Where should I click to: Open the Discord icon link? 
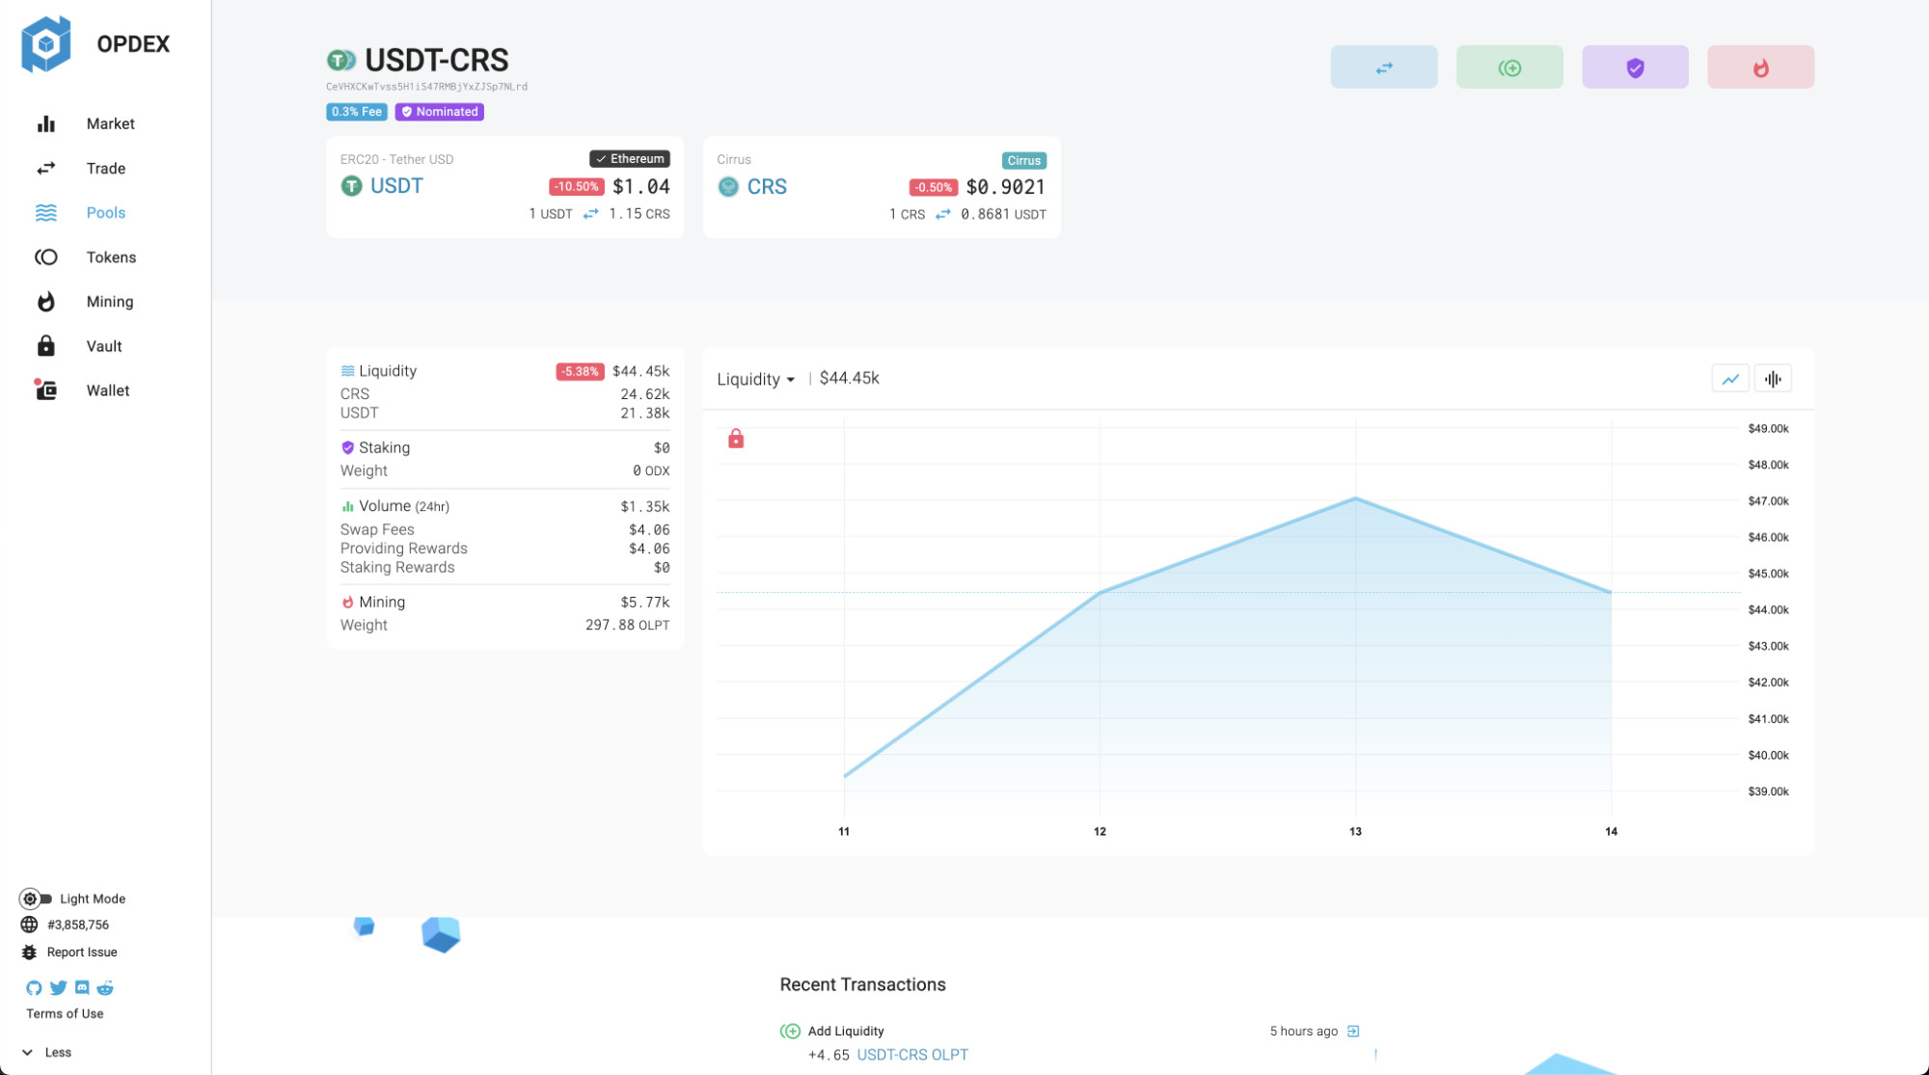(x=82, y=987)
